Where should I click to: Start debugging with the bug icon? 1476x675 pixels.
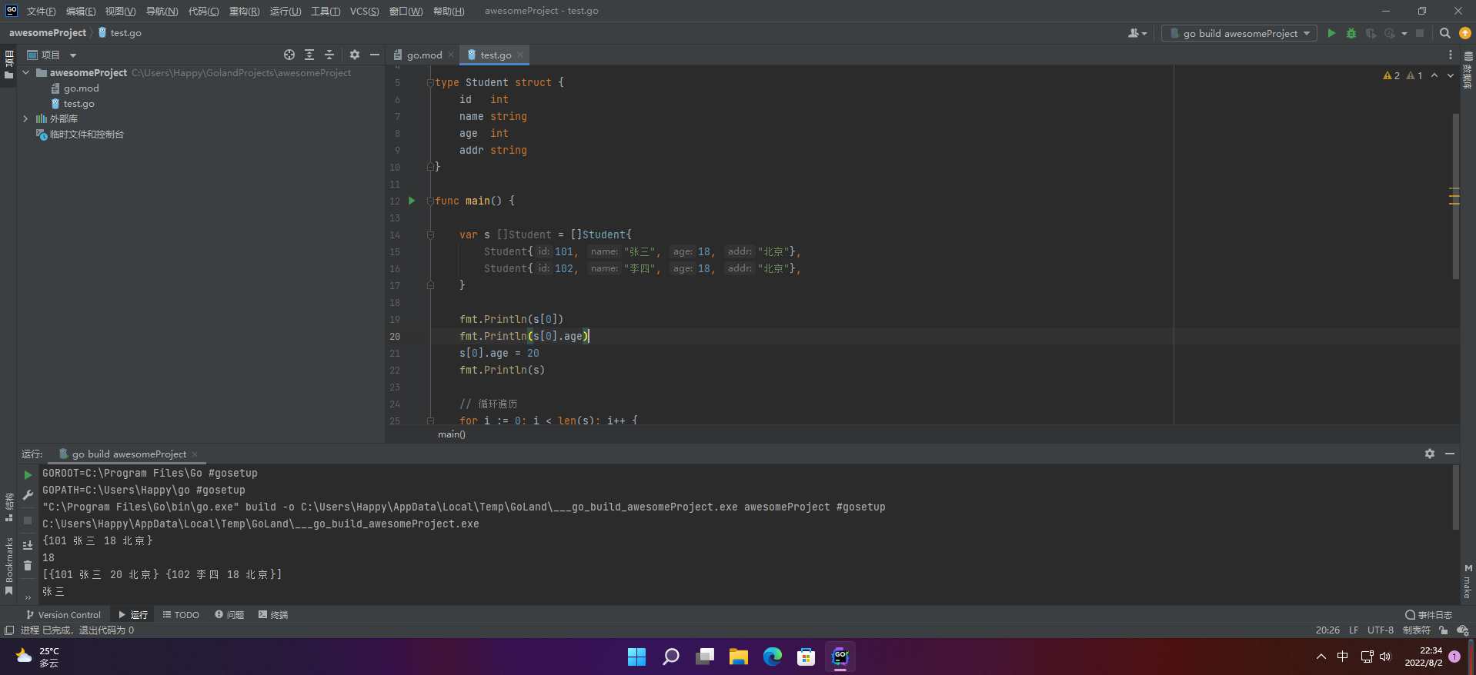[x=1351, y=33]
